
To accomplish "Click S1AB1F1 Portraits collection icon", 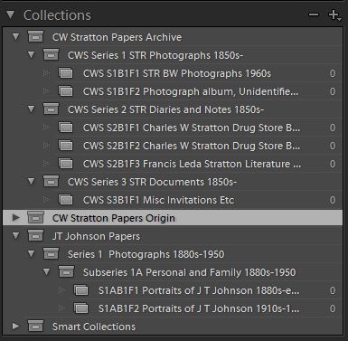I will (x=81, y=290).
